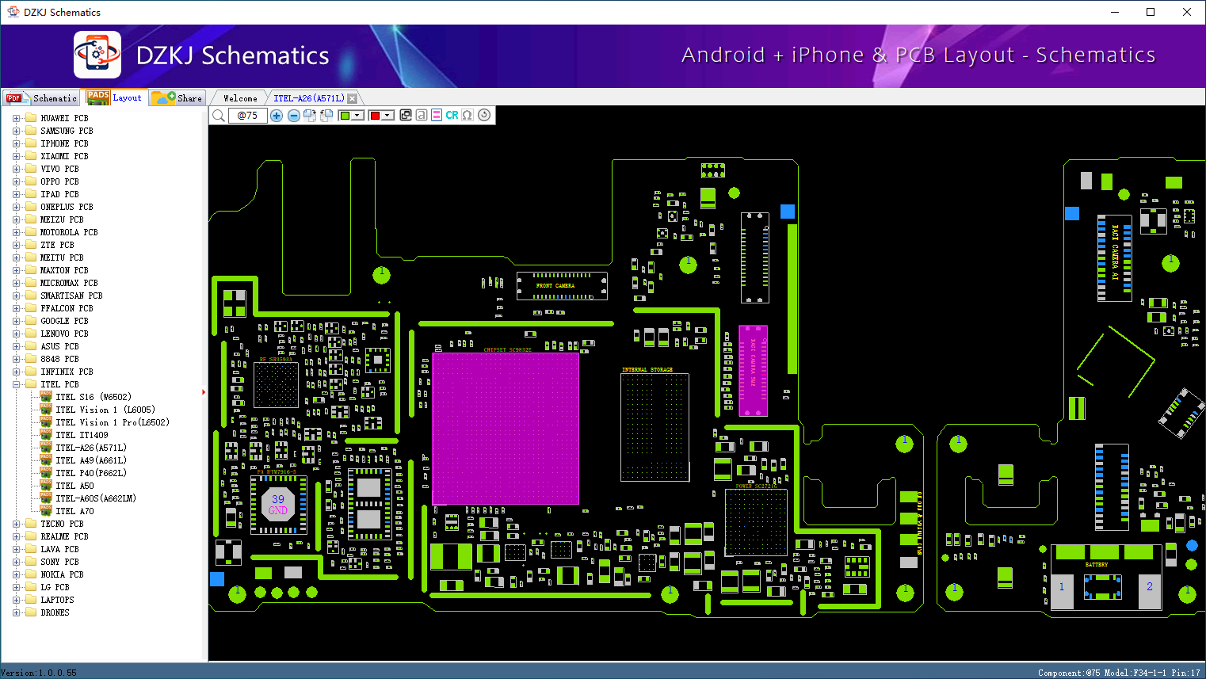The image size is (1206, 679).
Task: Expand the REALME PCB tree node
Action: pyautogui.click(x=16, y=536)
